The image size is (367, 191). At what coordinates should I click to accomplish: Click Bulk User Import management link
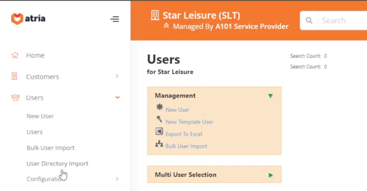(186, 146)
